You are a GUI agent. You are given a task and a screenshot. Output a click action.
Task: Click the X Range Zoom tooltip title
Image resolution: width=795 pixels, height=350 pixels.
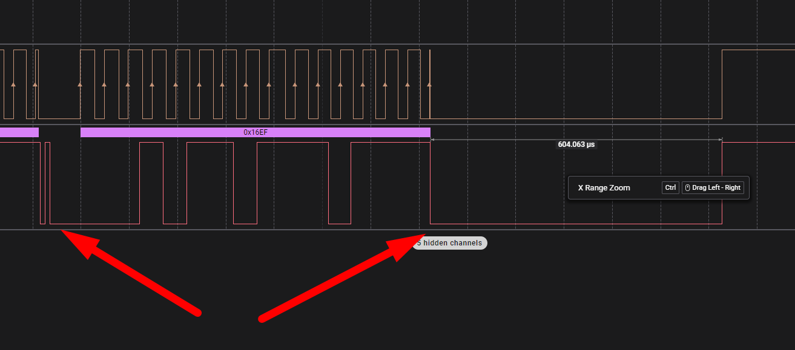604,188
